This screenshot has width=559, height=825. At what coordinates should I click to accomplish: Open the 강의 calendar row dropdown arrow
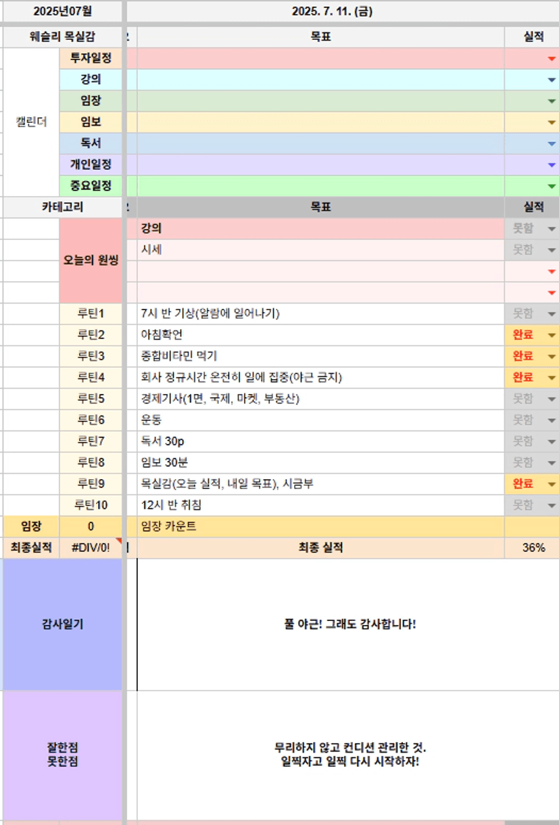[552, 80]
